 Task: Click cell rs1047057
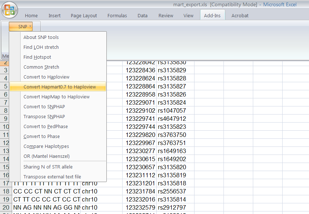(175, 110)
